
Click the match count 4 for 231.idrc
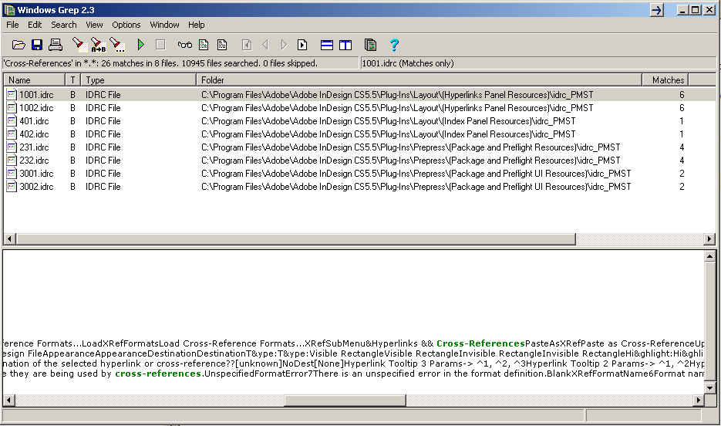click(682, 147)
